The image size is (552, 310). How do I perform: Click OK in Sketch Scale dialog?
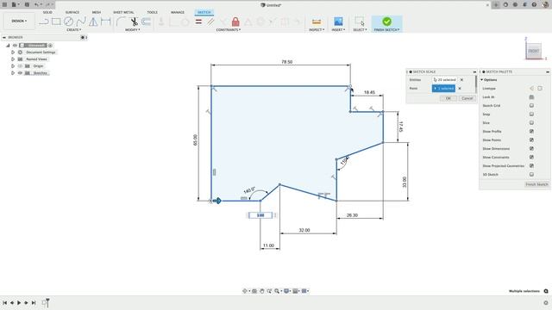(x=448, y=98)
